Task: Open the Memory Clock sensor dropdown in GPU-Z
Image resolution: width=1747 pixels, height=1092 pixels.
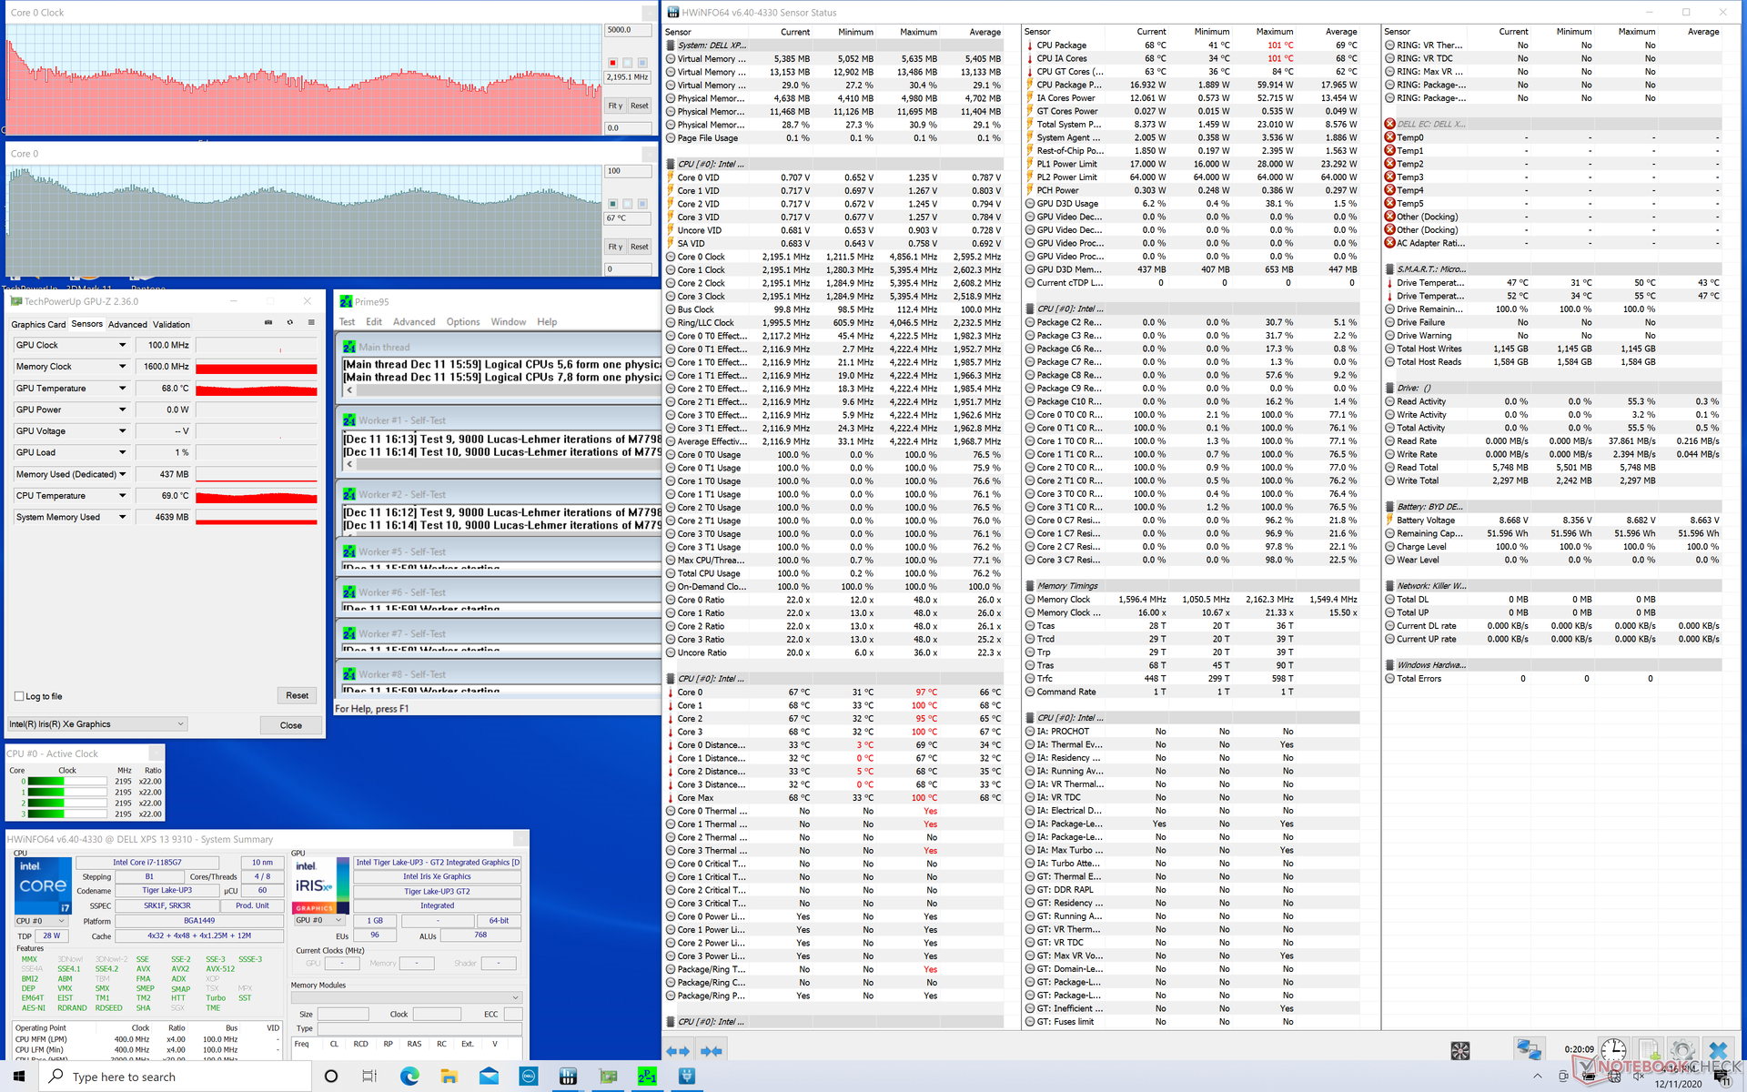Action: (x=123, y=367)
